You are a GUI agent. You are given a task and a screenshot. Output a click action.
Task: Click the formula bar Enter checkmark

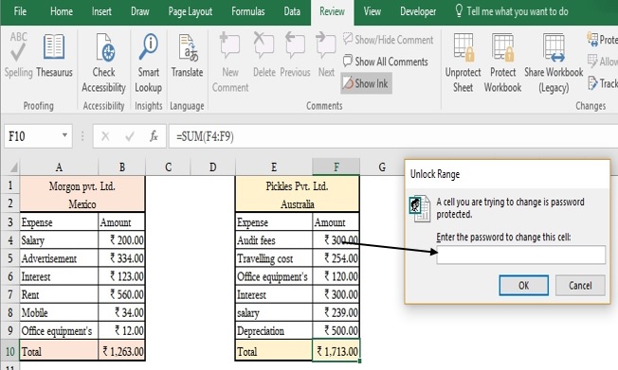click(130, 136)
